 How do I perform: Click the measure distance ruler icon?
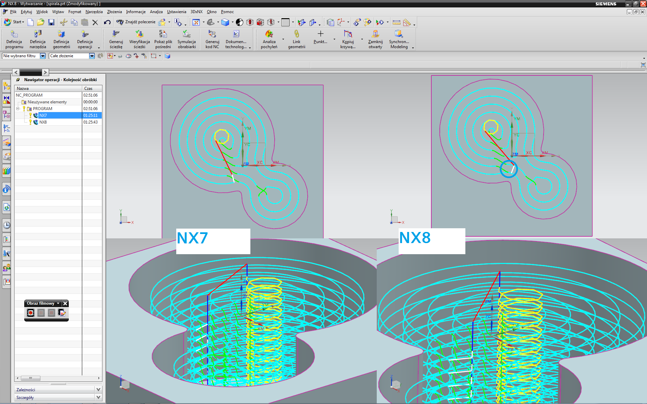[397, 22]
